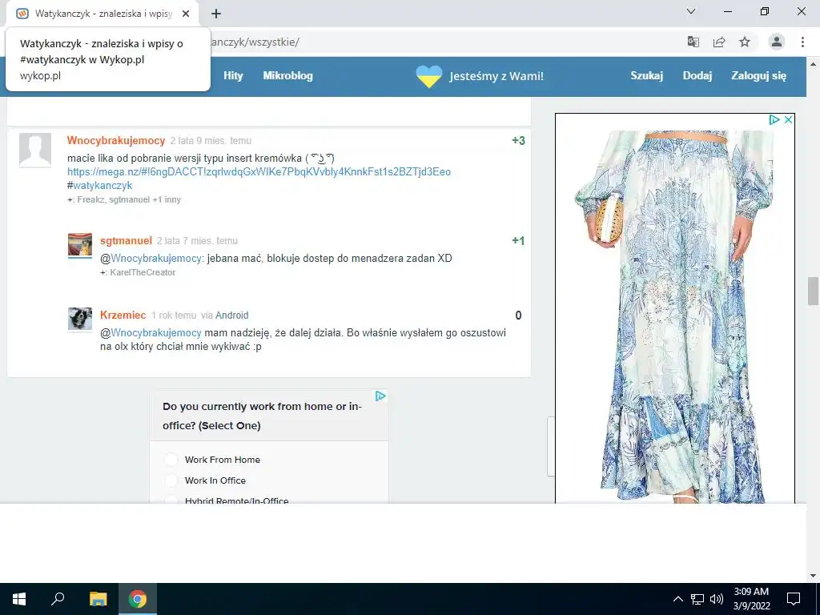820x615 pixels.
Task: Click scrollbar up arrow
Action: pos(813,64)
